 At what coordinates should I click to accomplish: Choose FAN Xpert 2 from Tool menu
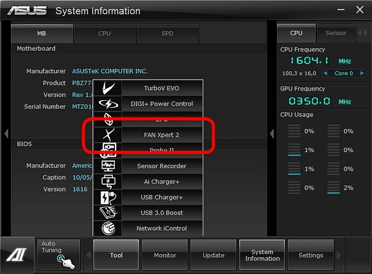click(x=162, y=135)
